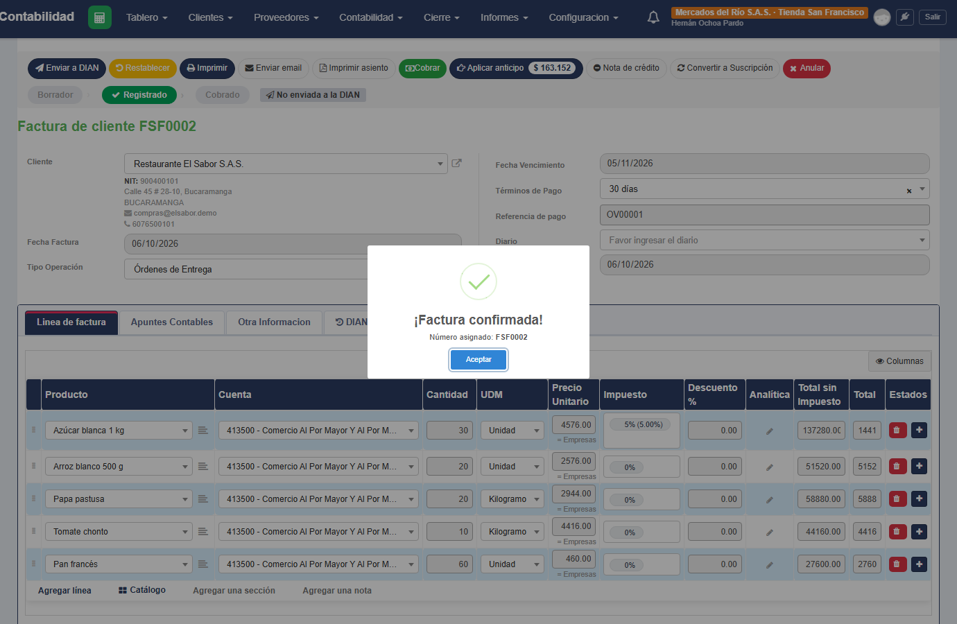Screen dimensions: 957x624
Task: Open description lines icon for Arroz blanco
Action: click(202, 467)
